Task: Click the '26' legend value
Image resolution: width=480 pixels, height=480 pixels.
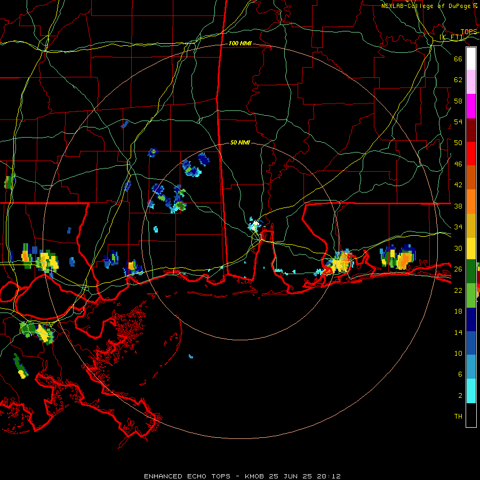Action: point(458,269)
